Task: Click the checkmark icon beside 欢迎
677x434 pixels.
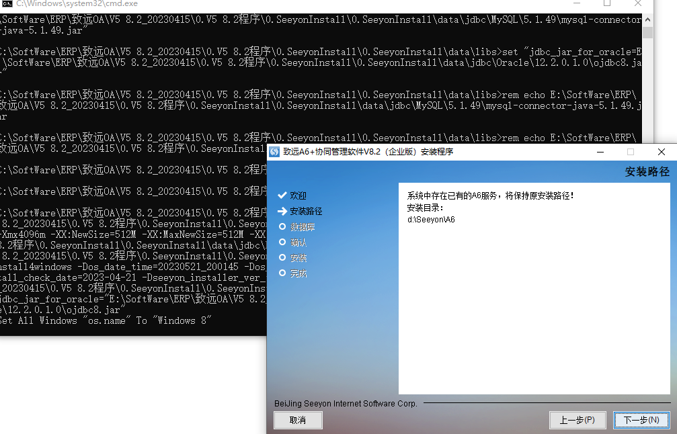Action: coord(282,196)
